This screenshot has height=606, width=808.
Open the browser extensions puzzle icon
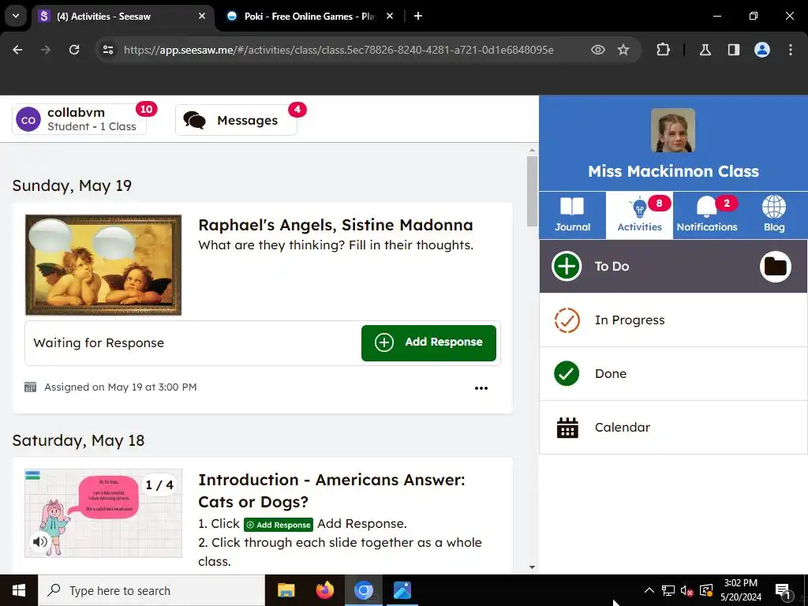click(663, 50)
